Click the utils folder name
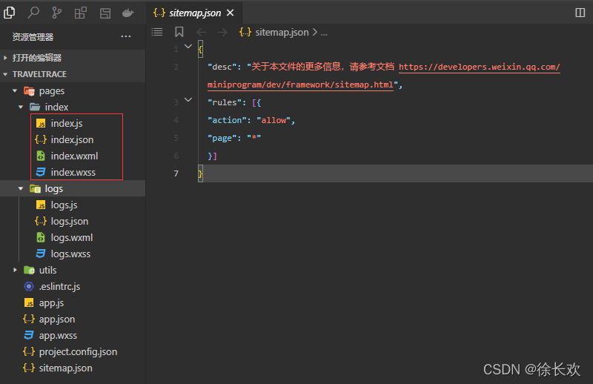 [47, 270]
